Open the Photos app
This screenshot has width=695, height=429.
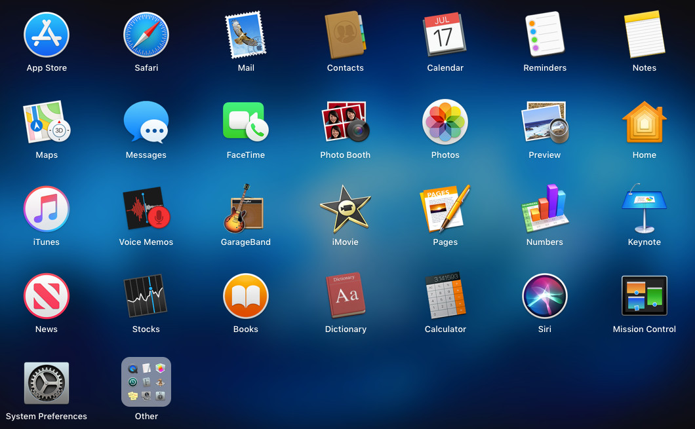(445, 122)
